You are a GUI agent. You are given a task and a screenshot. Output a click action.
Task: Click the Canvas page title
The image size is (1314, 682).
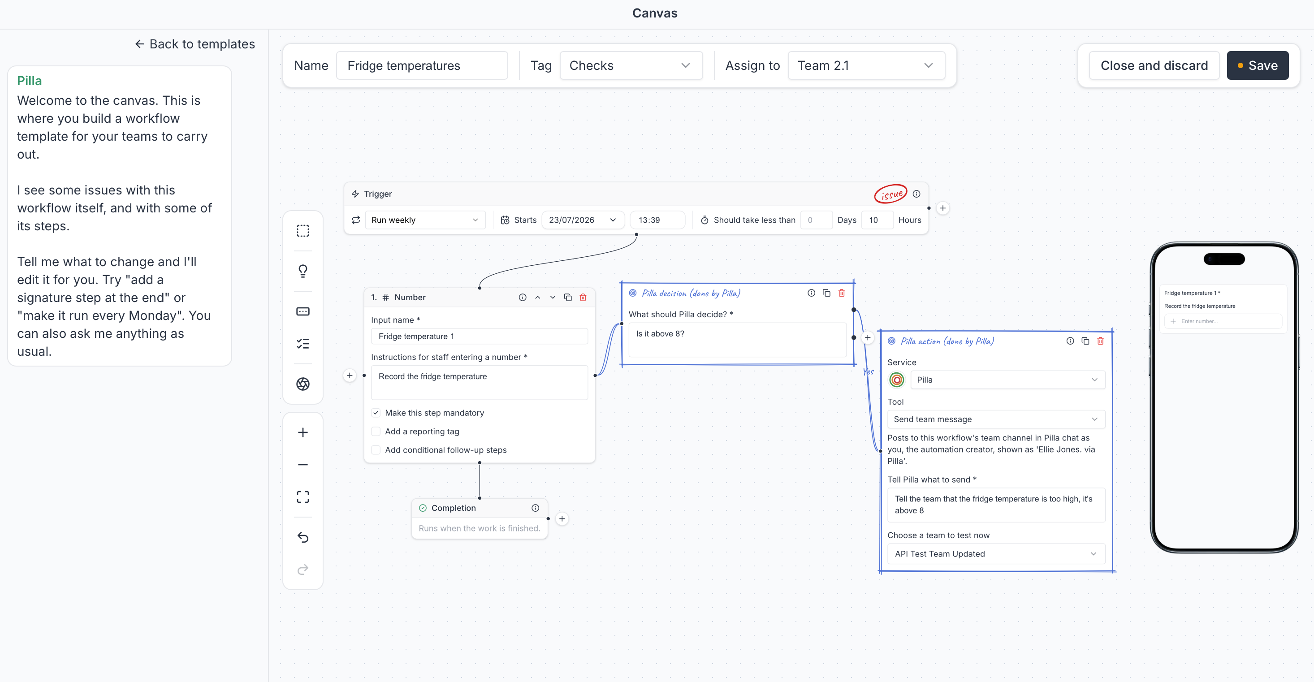655,13
